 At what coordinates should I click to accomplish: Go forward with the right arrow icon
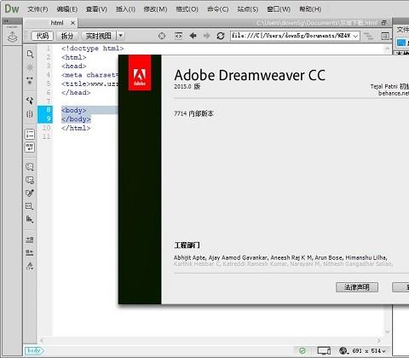tap(207, 36)
